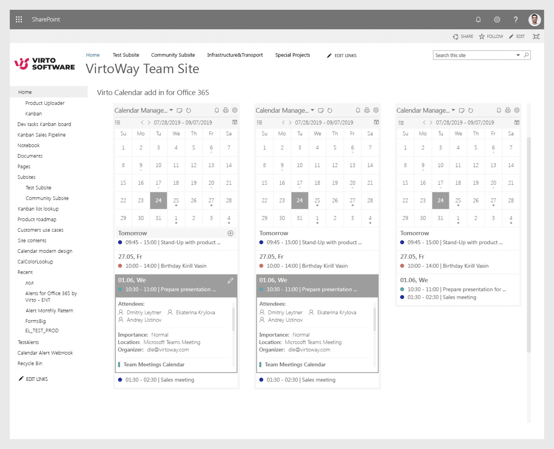Open settings gear in first calendar
Screen dimensions: 554x449
(235, 110)
